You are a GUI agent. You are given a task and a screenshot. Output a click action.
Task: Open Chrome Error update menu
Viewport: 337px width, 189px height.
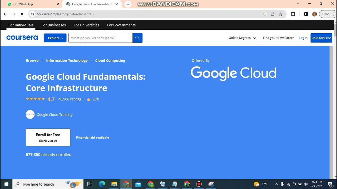[x=327, y=14]
